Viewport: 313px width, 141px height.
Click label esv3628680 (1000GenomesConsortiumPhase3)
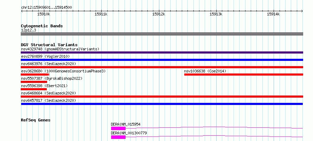63,71
